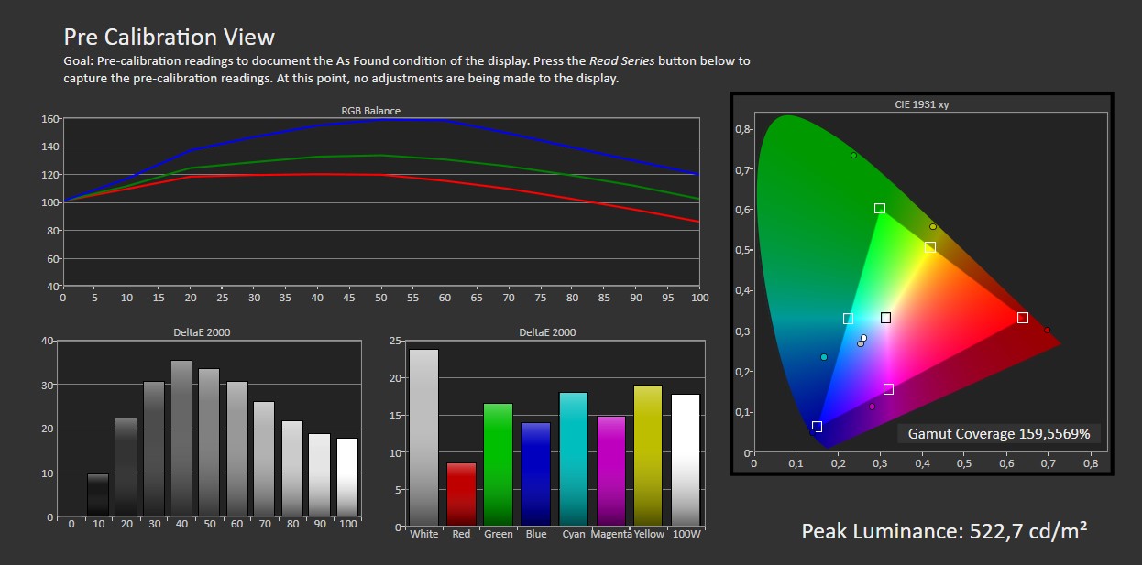Image resolution: width=1142 pixels, height=565 pixels.
Task: Select the white point target square in CIE chart
Action: coord(885,318)
